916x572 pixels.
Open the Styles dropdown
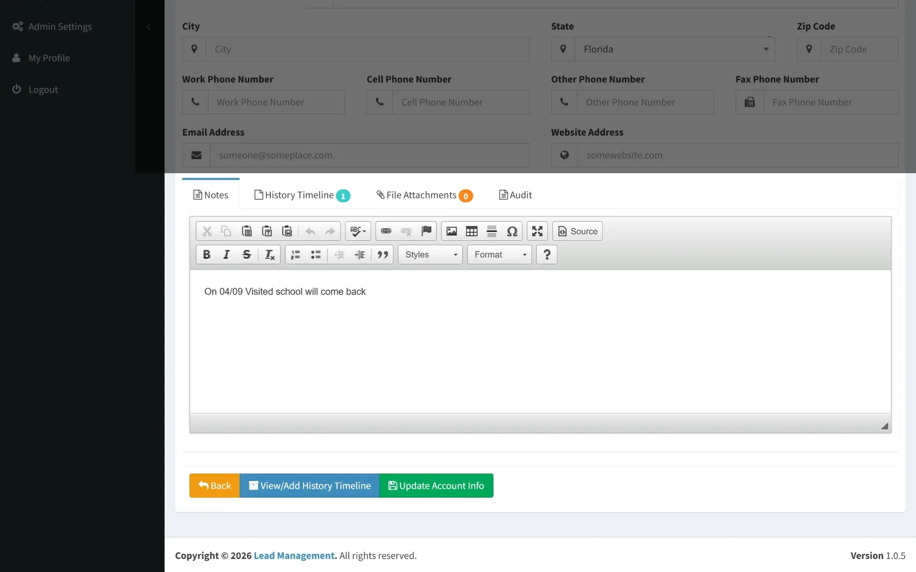[x=430, y=255]
